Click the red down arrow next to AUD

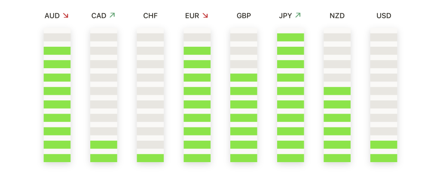tap(66, 15)
